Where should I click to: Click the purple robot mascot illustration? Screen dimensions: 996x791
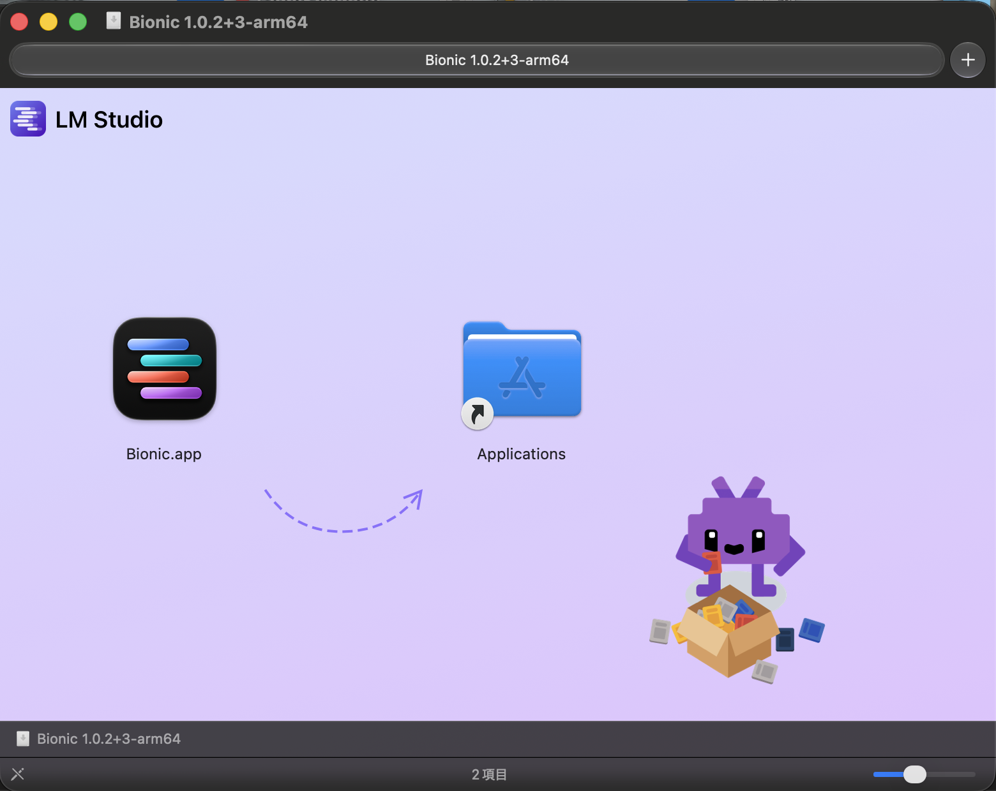[x=741, y=536]
